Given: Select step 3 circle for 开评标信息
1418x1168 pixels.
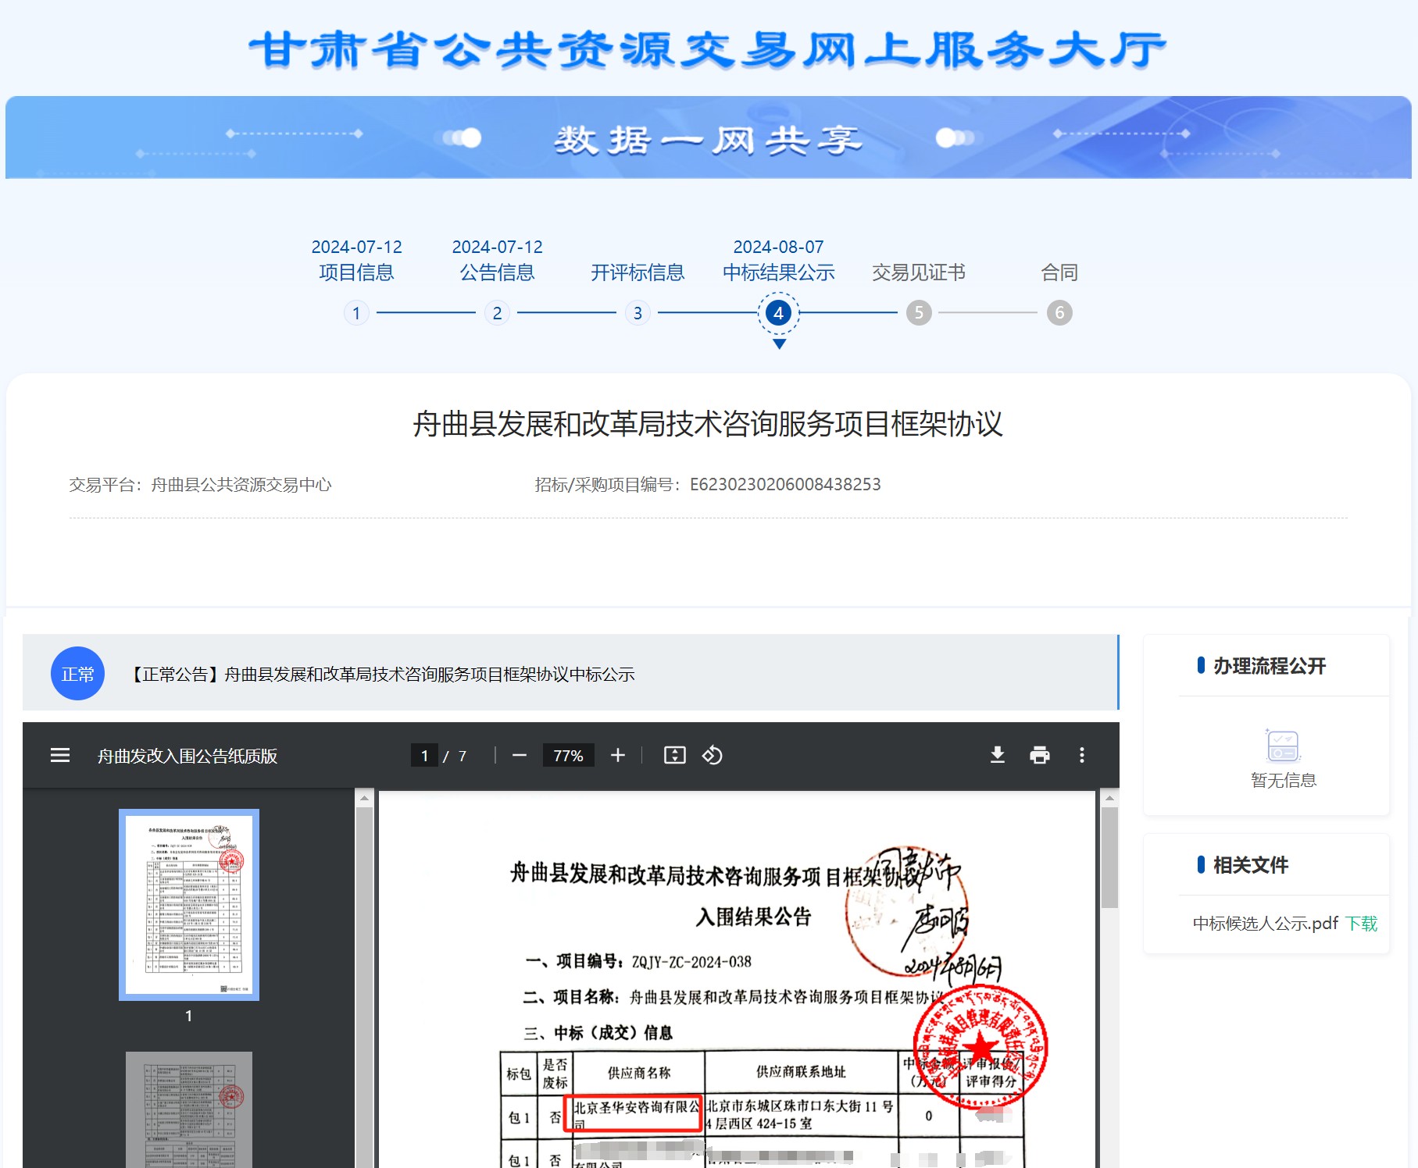Looking at the screenshot, I should click(638, 313).
